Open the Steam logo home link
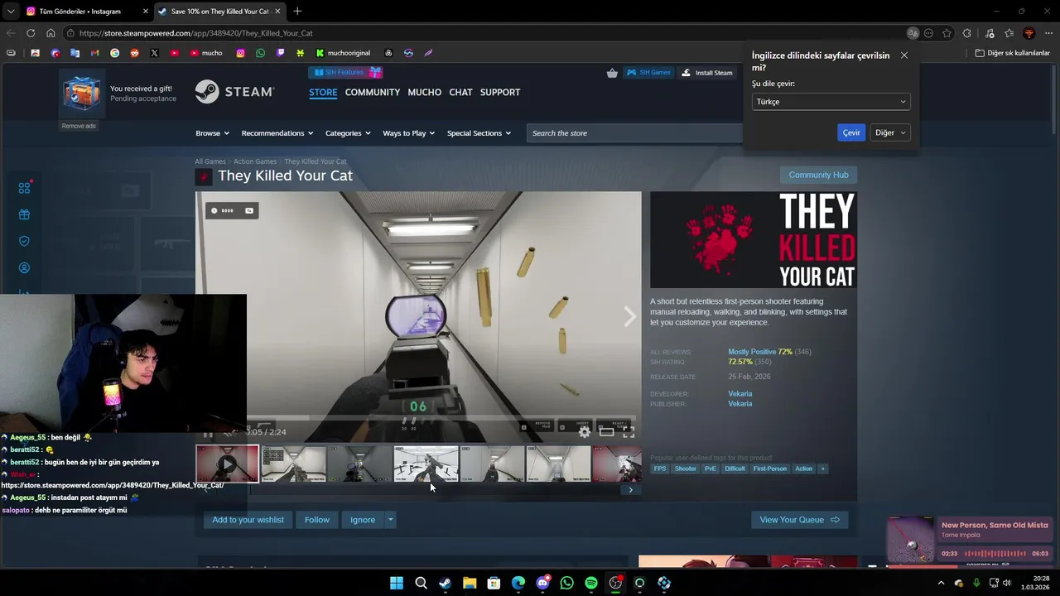 coord(234,92)
